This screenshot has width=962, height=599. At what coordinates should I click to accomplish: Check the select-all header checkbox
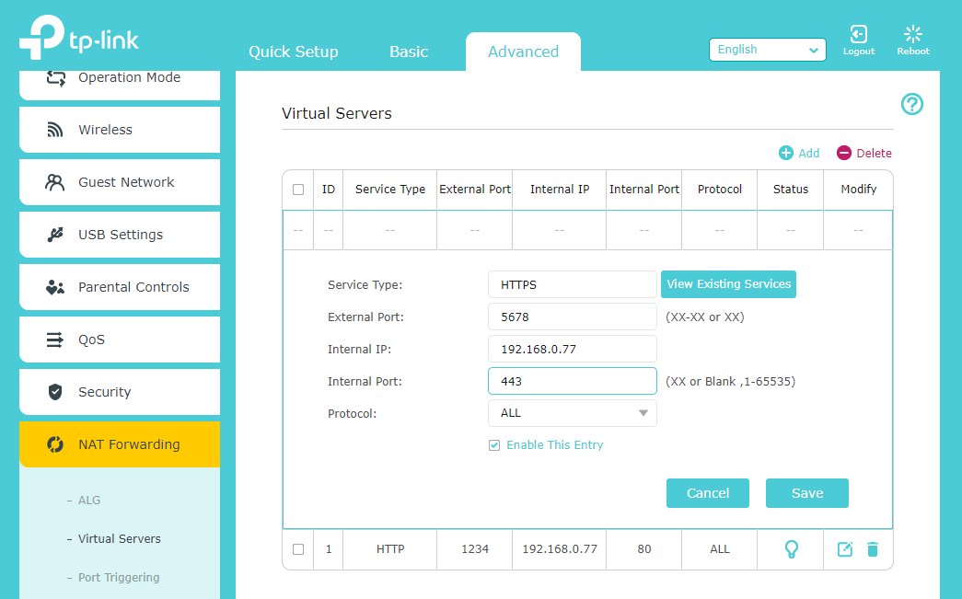click(x=298, y=190)
